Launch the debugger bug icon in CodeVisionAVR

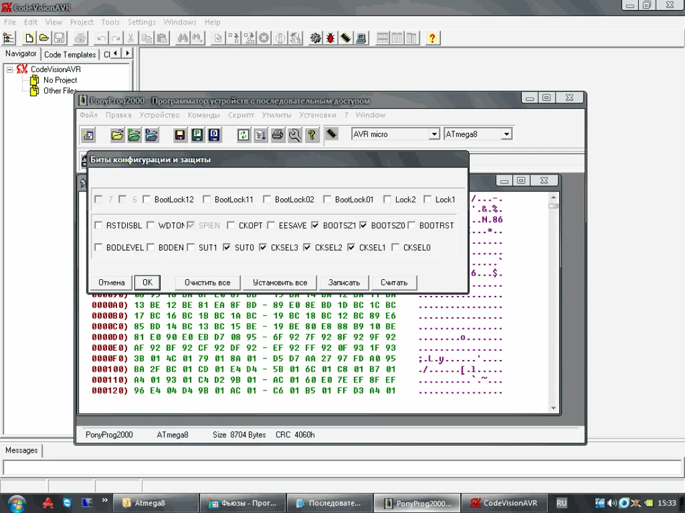330,39
